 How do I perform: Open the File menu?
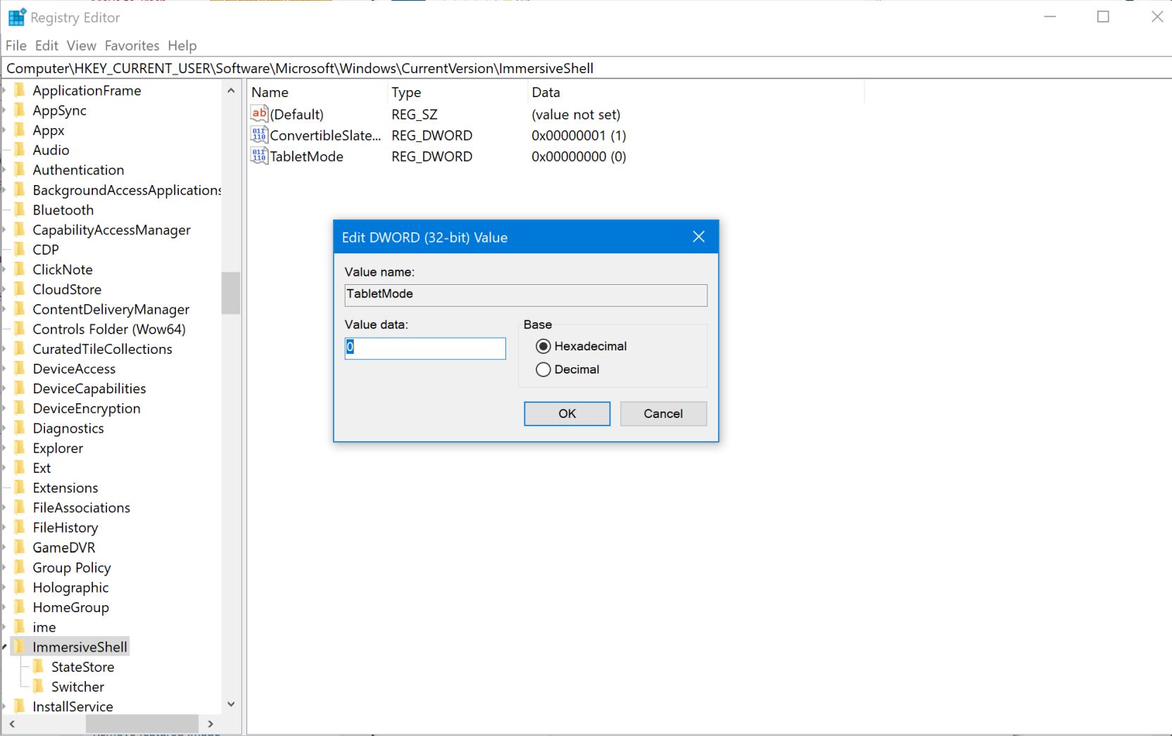pos(15,46)
